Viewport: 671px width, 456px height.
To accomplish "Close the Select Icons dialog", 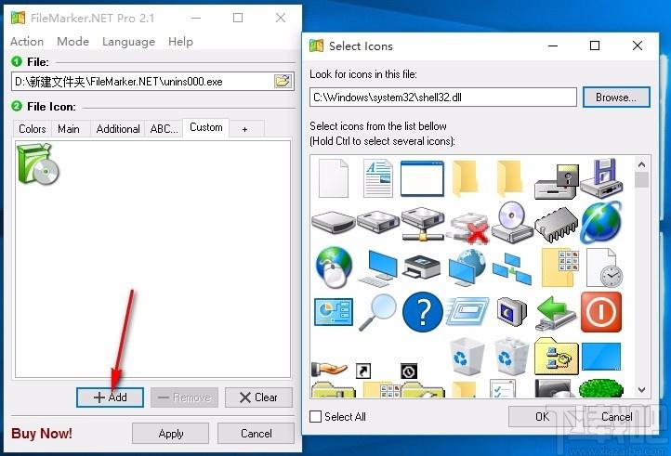I will [x=638, y=46].
